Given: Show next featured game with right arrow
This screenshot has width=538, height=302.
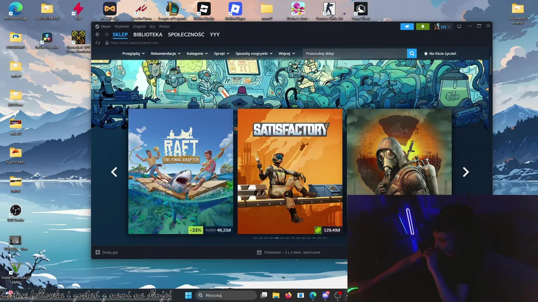Looking at the screenshot, I should [x=466, y=172].
